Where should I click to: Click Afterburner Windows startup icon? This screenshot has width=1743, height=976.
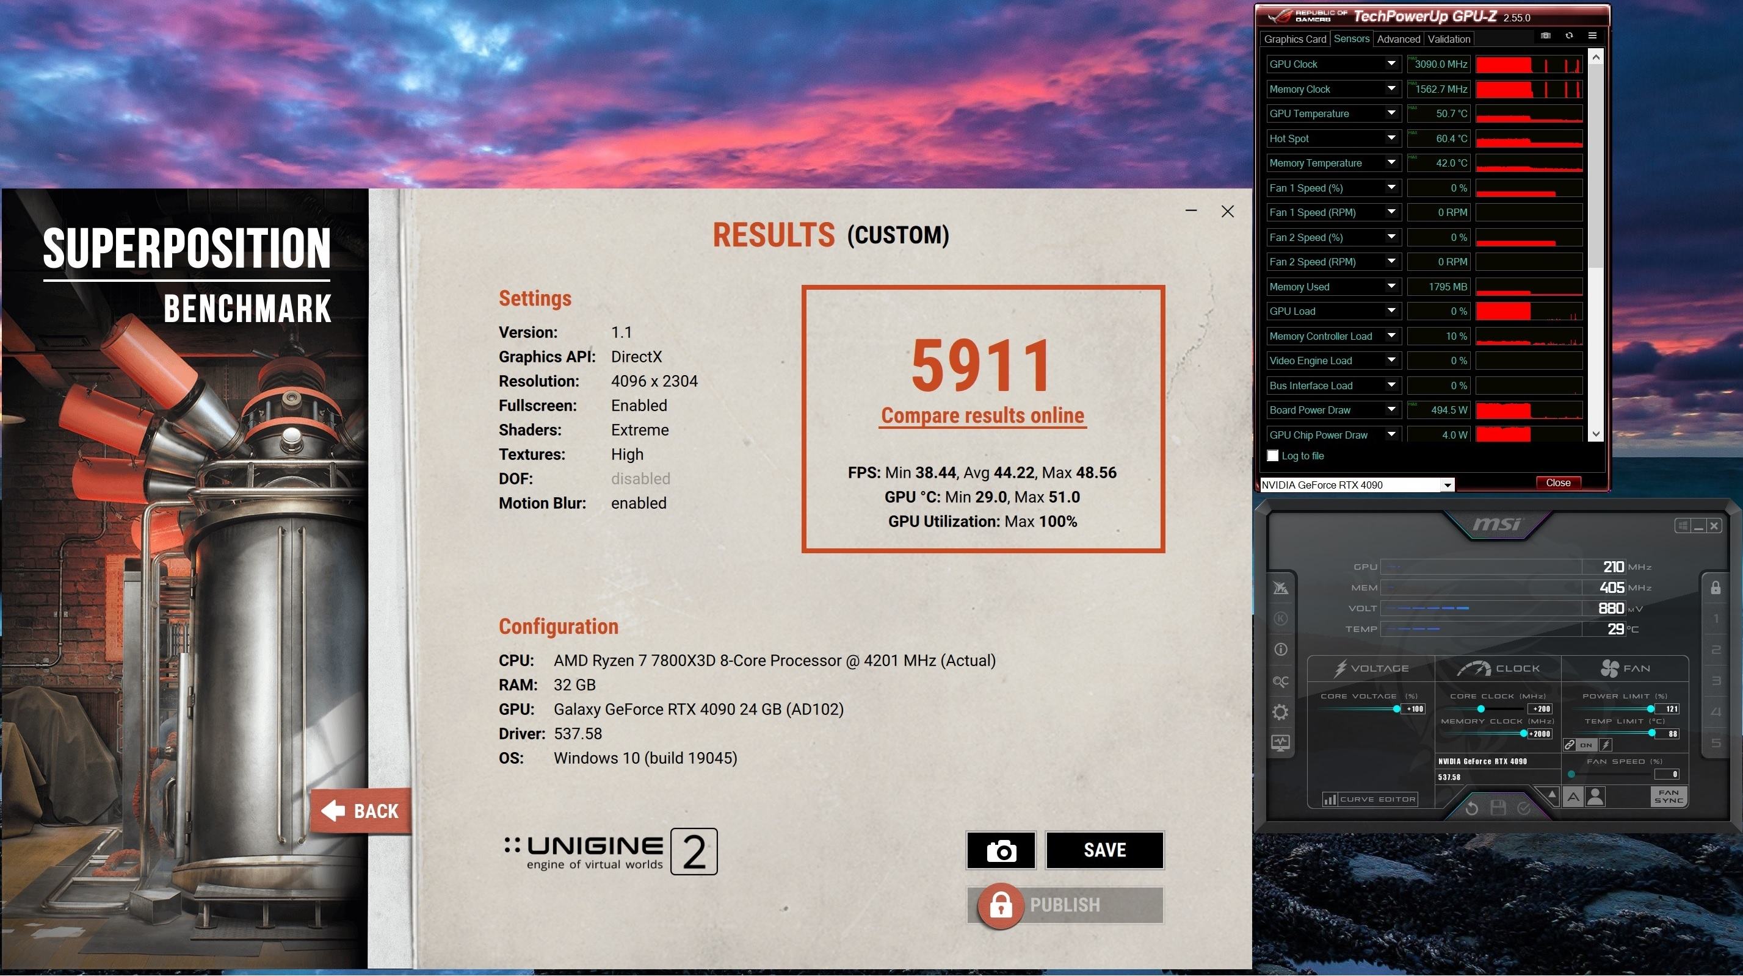point(1682,525)
